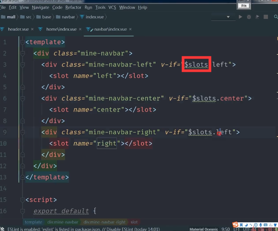The width and height of the screenshot is (278, 231).
Task: Toggle Sogou moon half/full width mode
Action: tap(246, 225)
